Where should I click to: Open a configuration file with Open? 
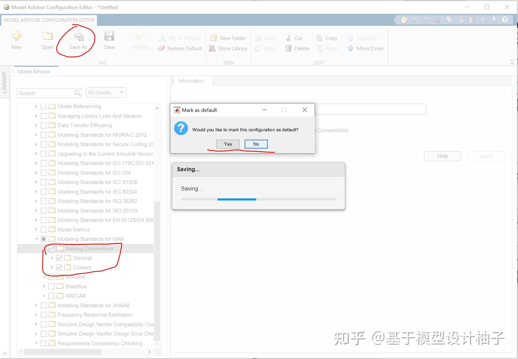[47, 40]
